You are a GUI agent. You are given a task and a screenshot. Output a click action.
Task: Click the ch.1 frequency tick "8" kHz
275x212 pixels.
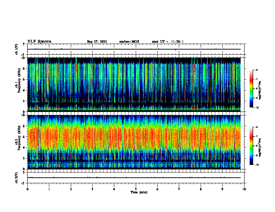point(24,69)
